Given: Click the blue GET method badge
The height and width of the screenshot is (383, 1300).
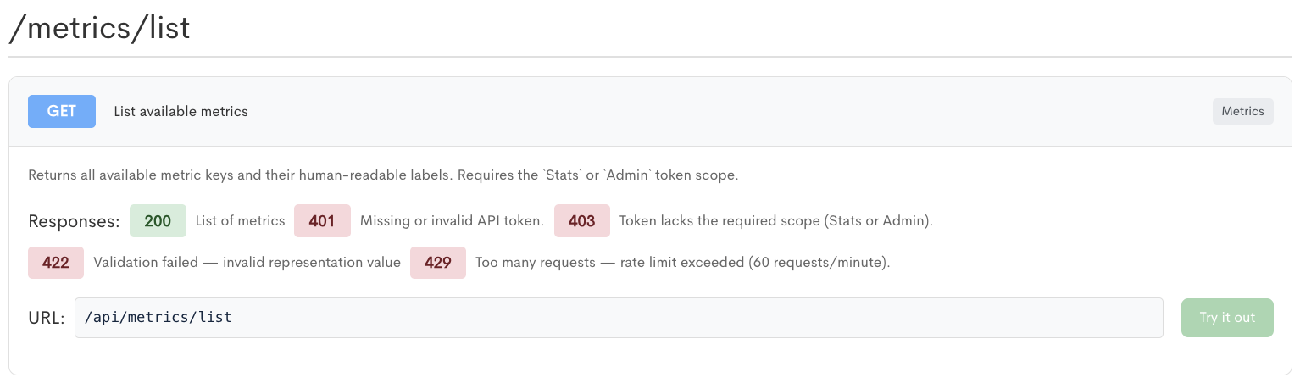Looking at the screenshot, I should pyautogui.click(x=62, y=111).
